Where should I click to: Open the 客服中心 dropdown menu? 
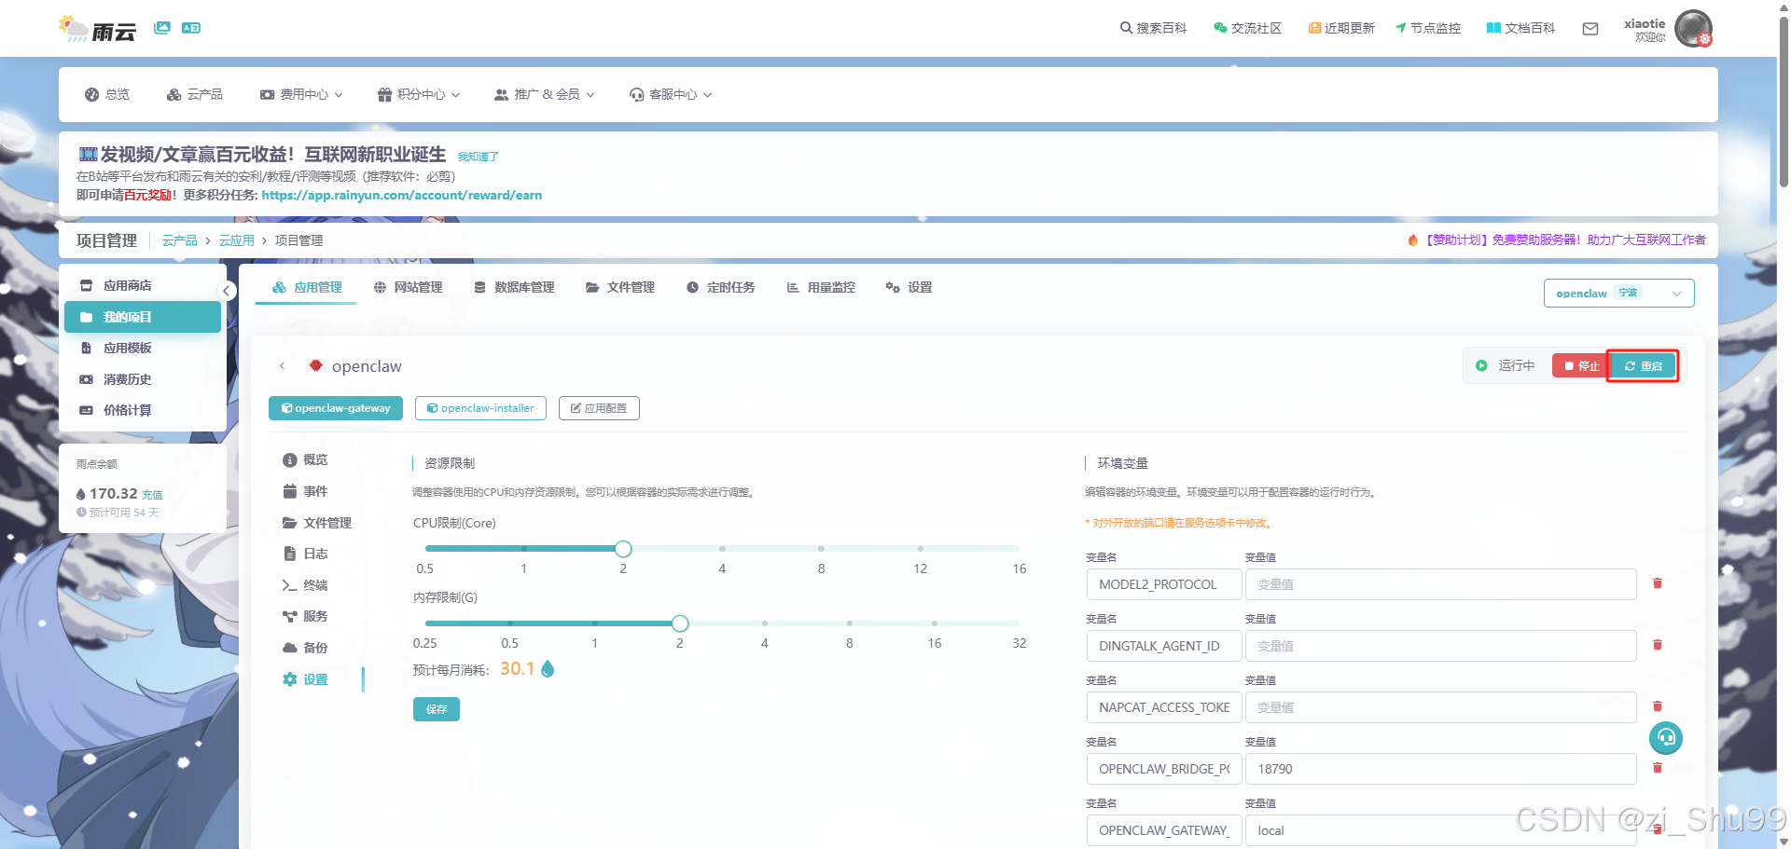(671, 94)
